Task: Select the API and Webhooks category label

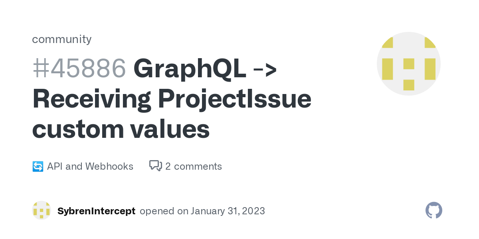Action: (x=90, y=166)
